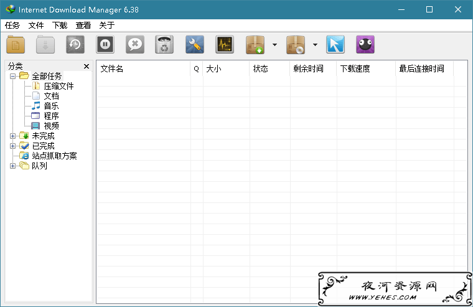Viewport: 473px width, 307px height.
Task: Click the pause button toolbar icon
Action: click(x=105, y=45)
